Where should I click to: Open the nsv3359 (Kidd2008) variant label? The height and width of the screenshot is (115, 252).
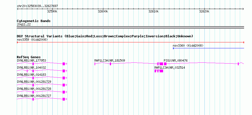(x=32, y=40)
